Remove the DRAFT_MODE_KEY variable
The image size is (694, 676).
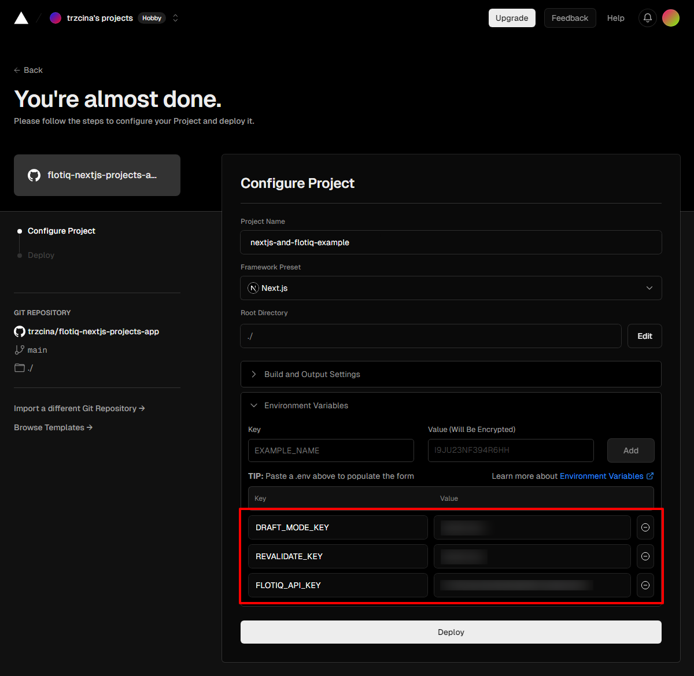(x=645, y=527)
